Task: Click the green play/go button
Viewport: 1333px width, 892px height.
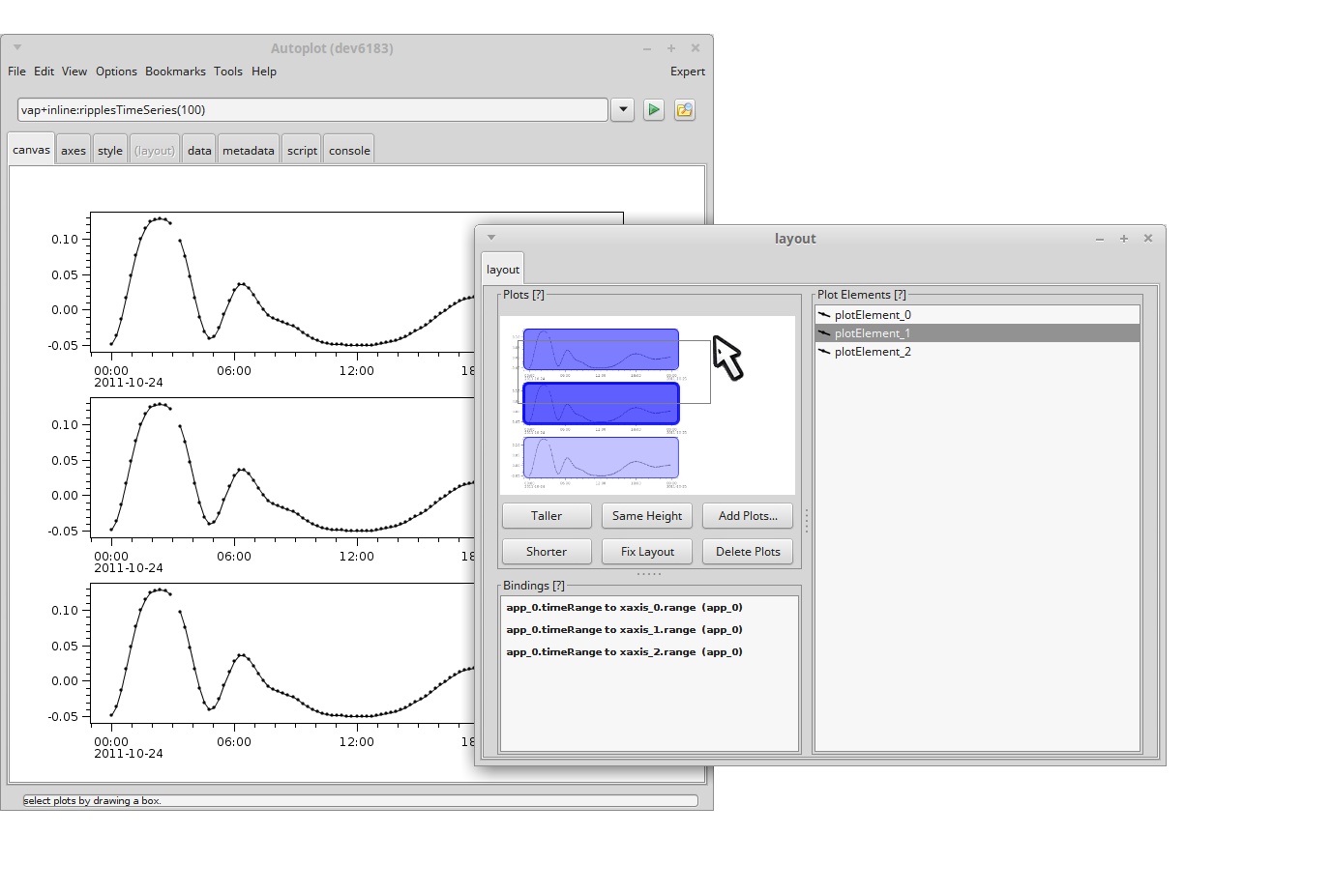Action: coord(654,110)
